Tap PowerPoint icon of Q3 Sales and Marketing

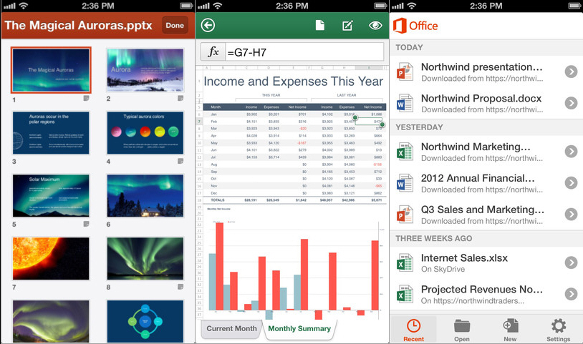(405, 215)
